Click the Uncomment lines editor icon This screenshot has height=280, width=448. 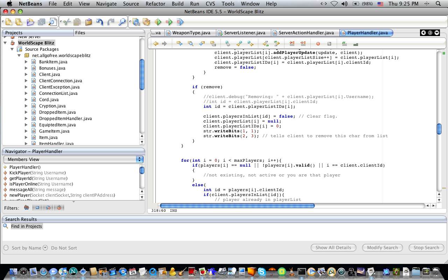coord(356,44)
